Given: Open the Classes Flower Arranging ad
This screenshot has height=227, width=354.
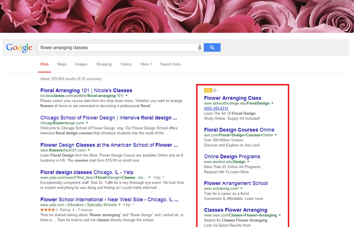Looking at the screenshot, I should click(x=236, y=210).
